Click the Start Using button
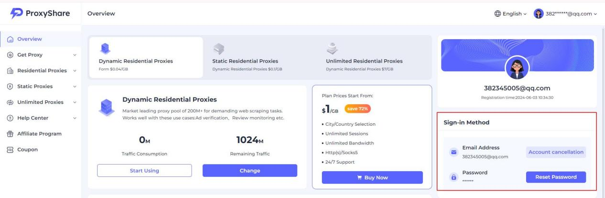The image size is (605, 198). [x=144, y=171]
